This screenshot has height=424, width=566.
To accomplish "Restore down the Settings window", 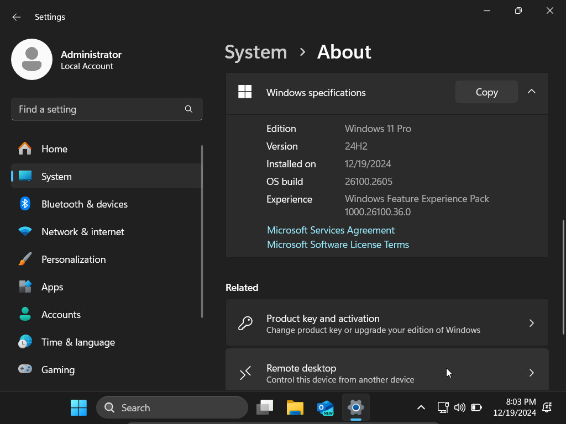I will tap(518, 10).
